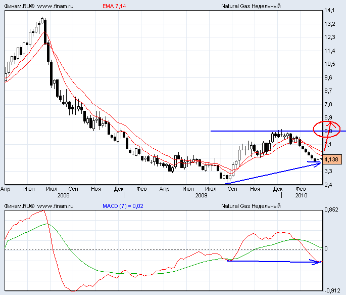Click the 2,4 price axis label
The width and height of the screenshot is (346, 295).
point(328,185)
